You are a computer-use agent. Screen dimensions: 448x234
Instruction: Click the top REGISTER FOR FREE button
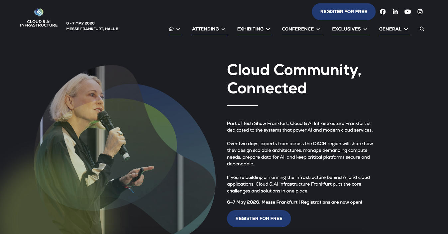click(344, 12)
